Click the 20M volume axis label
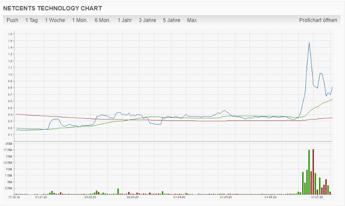 [9, 143]
